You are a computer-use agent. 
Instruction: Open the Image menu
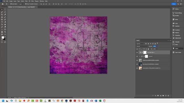tap(11, 1)
